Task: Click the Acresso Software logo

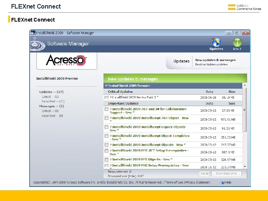Action: coord(67,61)
